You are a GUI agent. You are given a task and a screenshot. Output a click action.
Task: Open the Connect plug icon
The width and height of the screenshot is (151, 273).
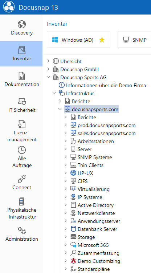22,179
